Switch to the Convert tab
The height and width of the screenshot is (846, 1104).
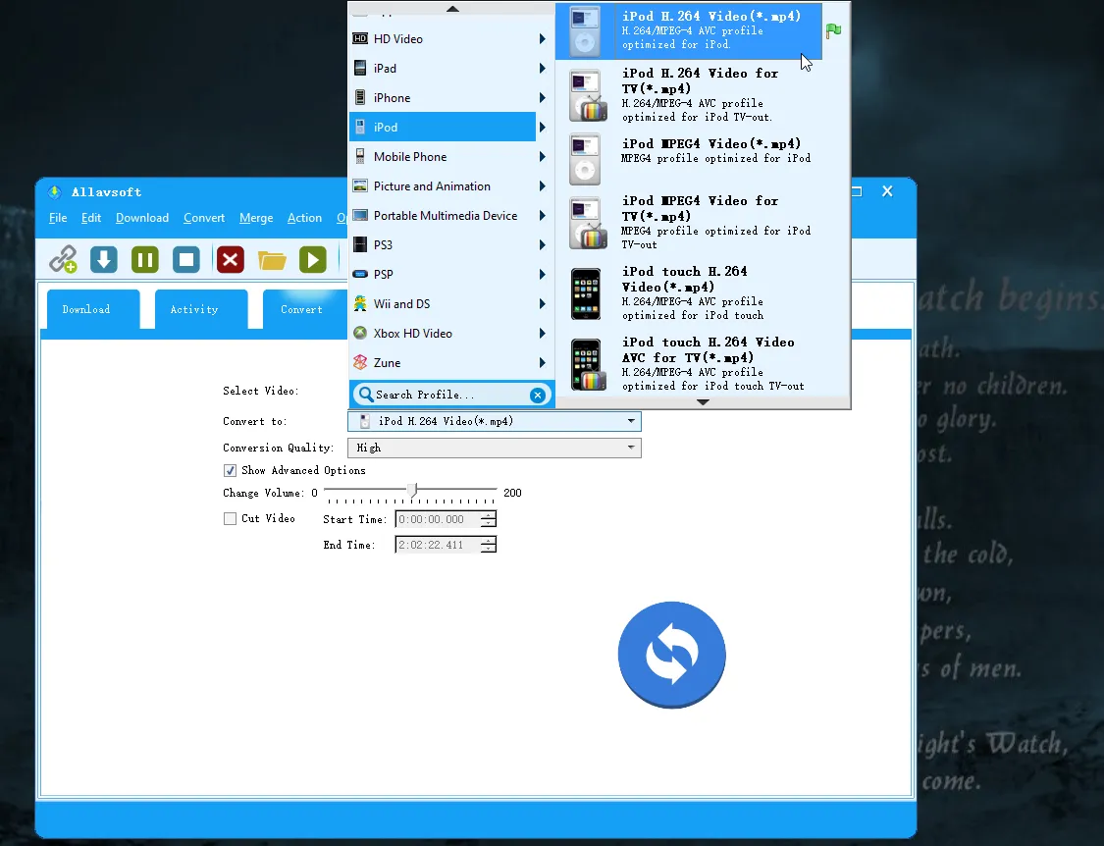pyautogui.click(x=305, y=309)
